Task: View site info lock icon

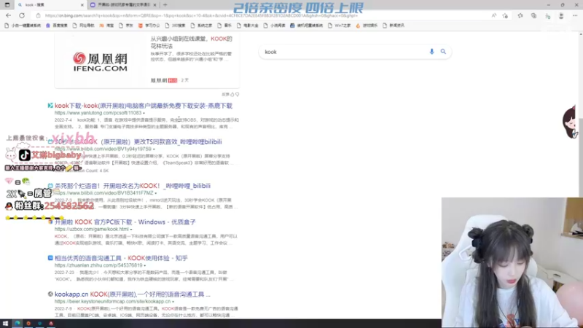Action: [x=38, y=15]
